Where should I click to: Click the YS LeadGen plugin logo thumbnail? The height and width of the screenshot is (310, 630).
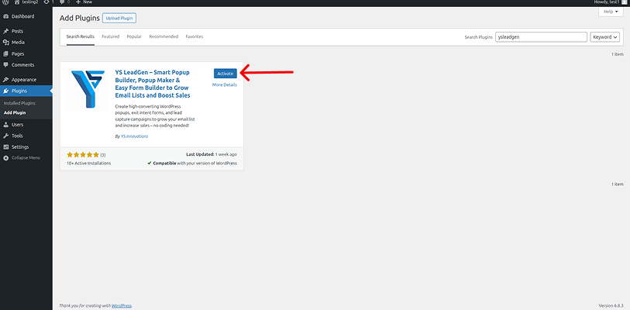(x=88, y=89)
